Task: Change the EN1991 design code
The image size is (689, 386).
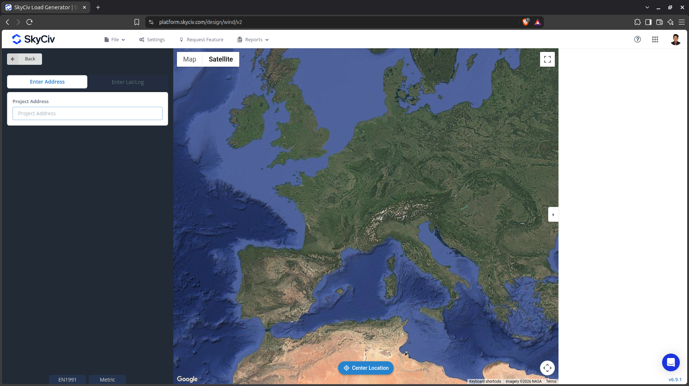Action: tap(67, 379)
